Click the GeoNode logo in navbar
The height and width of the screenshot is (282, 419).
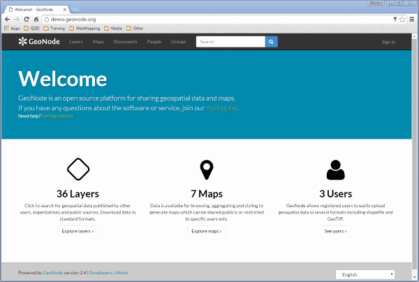coord(39,41)
